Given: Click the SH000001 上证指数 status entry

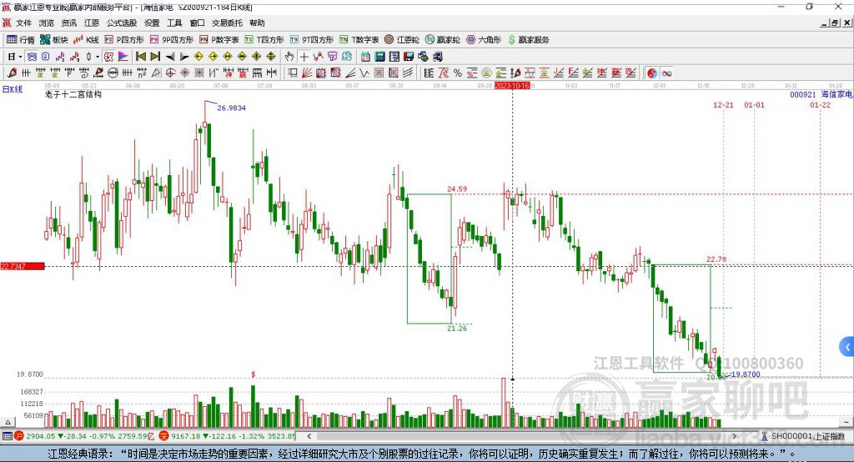Looking at the screenshot, I should 802,436.
